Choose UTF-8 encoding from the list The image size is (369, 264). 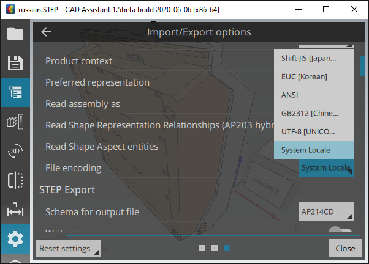(x=314, y=131)
